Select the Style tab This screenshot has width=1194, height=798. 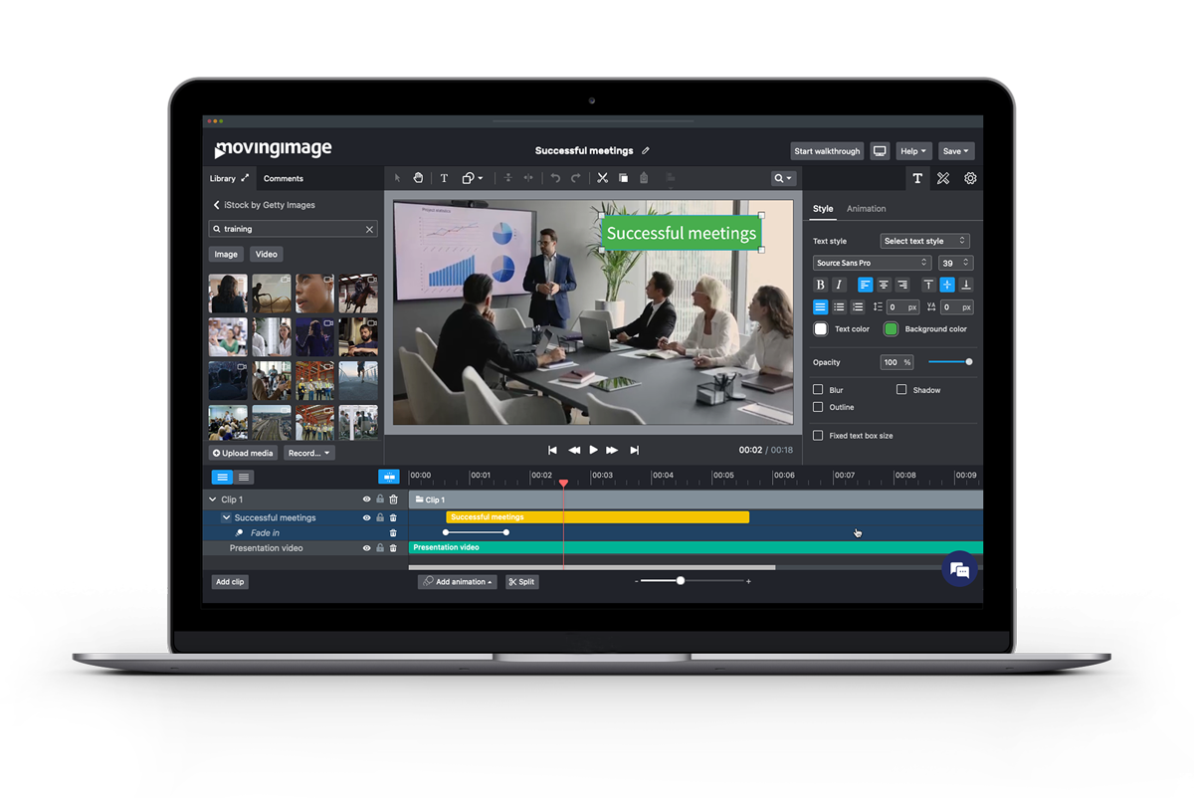click(823, 209)
